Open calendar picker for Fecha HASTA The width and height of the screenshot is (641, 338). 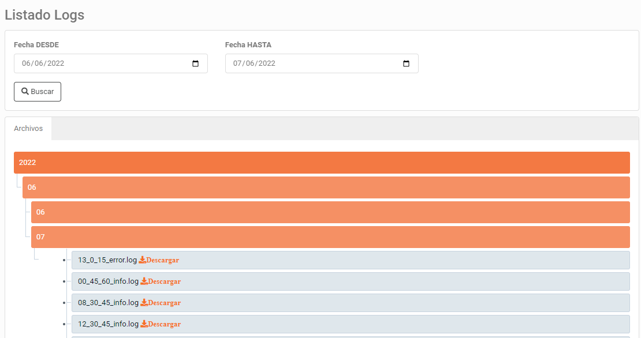click(406, 63)
